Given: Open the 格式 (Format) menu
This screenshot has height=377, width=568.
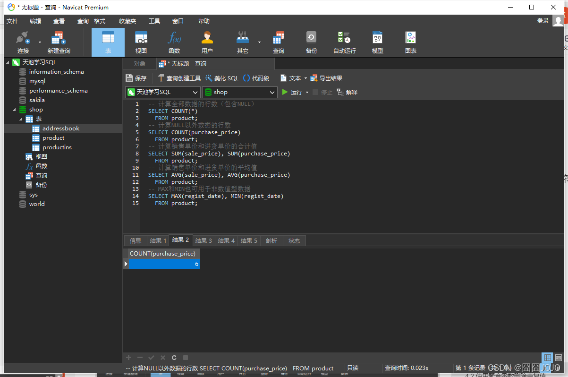Looking at the screenshot, I should [100, 21].
